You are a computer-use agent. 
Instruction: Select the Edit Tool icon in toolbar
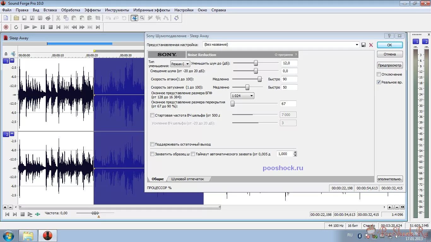135,18
